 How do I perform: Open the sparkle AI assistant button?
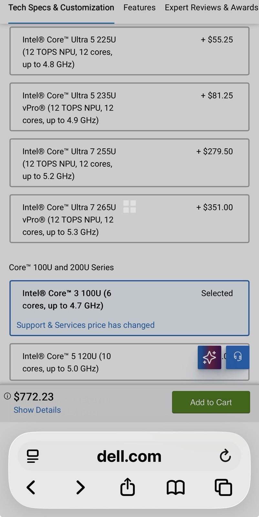(210, 357)
